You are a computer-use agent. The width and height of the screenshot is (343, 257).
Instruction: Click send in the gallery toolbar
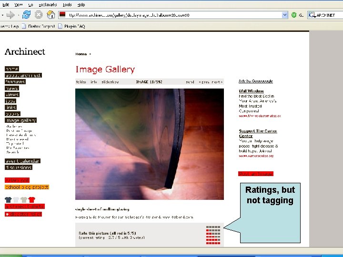click(x=190, y=82)
